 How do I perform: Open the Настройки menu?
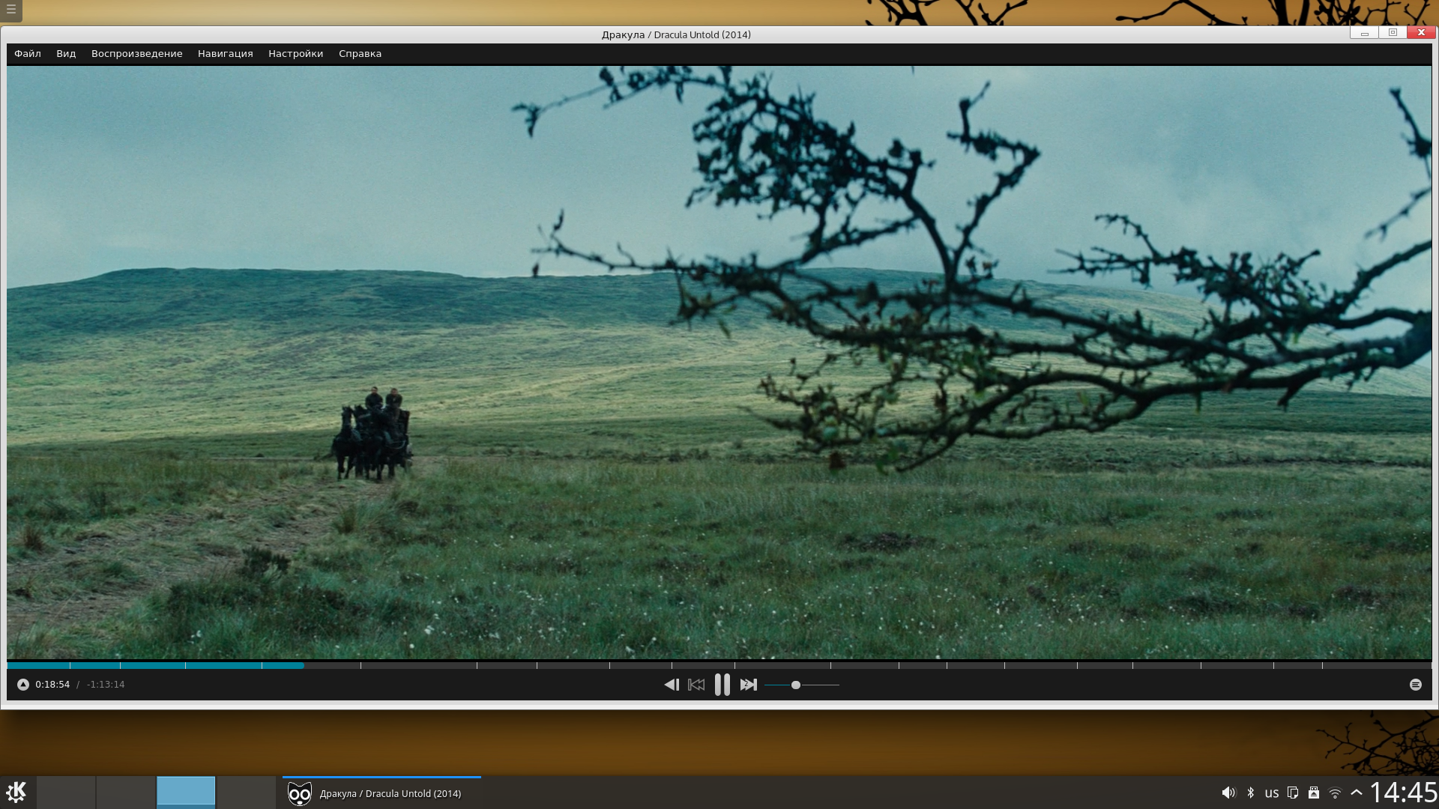296,54
